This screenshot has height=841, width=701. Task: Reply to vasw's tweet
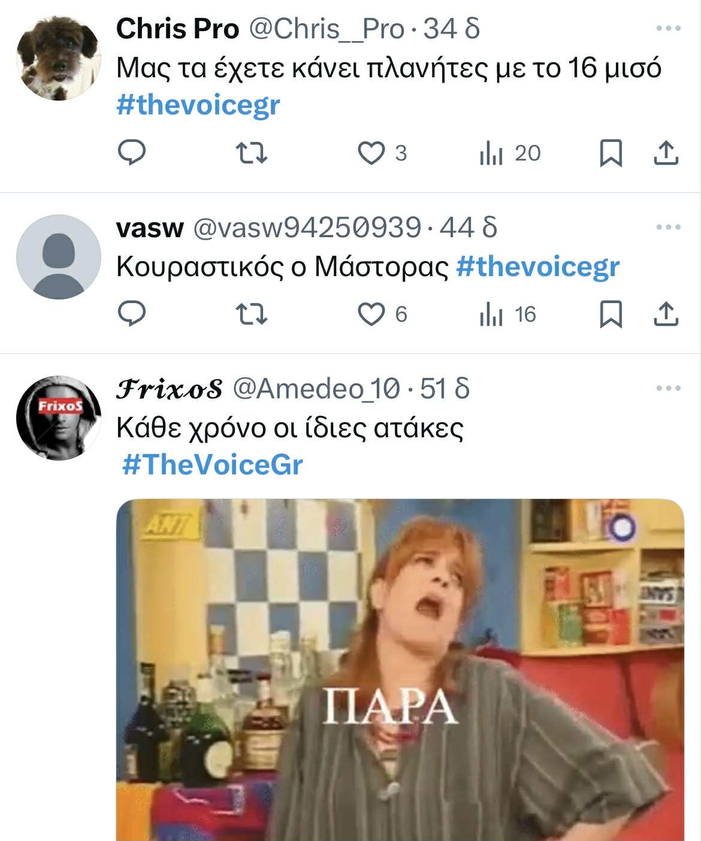[131, 314]
